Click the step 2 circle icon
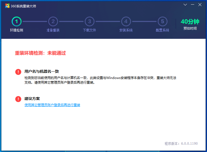Screen dimensions: 207x152 click(x=53, y=21)
